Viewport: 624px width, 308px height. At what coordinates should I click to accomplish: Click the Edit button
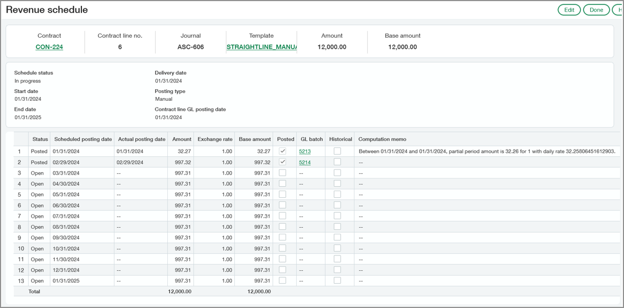point(569,10)
